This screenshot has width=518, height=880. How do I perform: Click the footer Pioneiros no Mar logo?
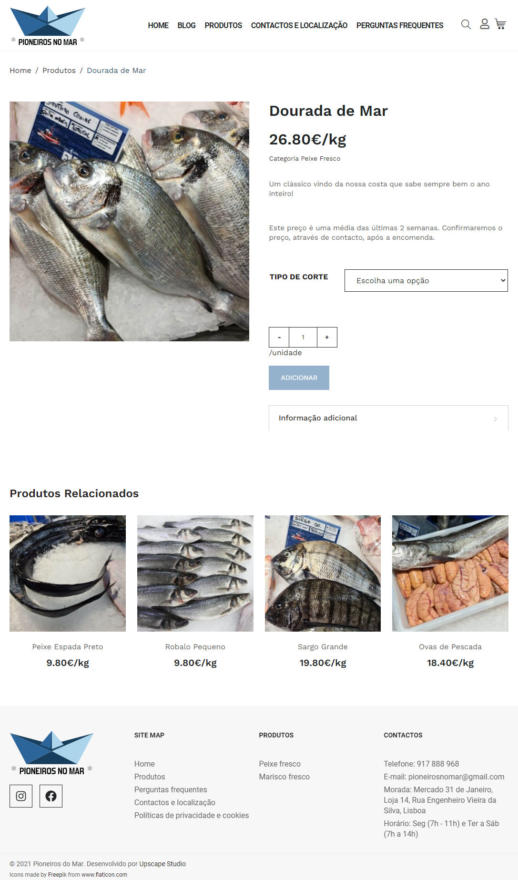pyautogui.click(x=52, y=753)
